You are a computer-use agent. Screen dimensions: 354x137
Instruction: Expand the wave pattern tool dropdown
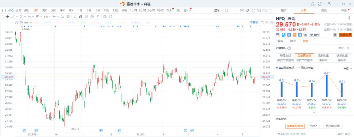33,16
